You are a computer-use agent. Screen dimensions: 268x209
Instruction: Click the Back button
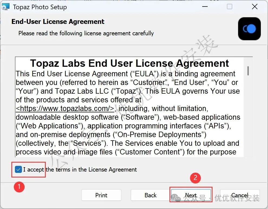click(x=151, y=195)
